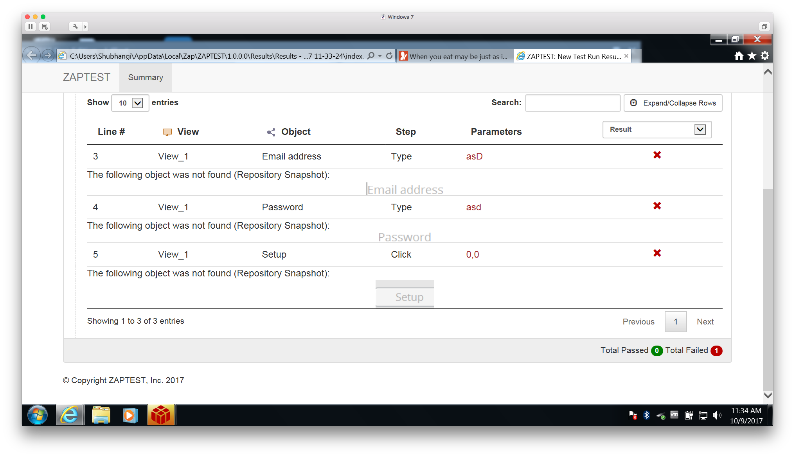Open Windows Explorer folder in taskbar
Viewport: 795px width, 457px height.
(101, 415)
